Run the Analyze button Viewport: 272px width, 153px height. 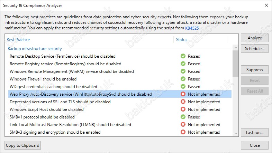coord(254,38)
